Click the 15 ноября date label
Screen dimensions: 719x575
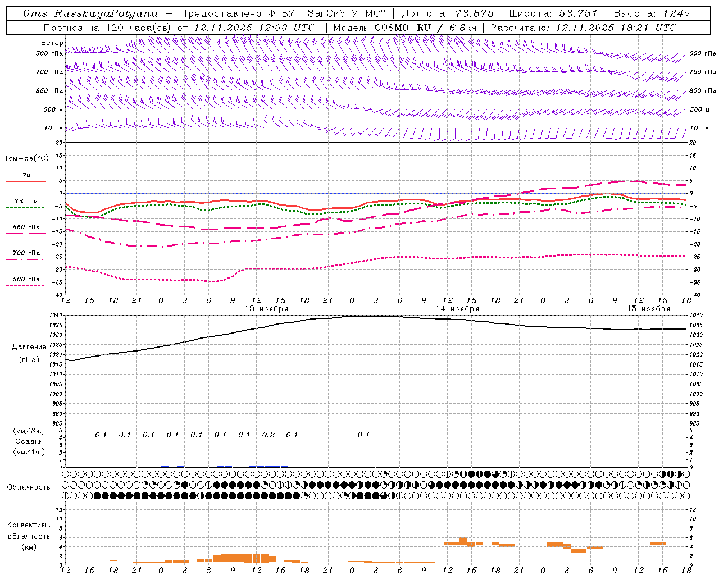click(648, 308)
